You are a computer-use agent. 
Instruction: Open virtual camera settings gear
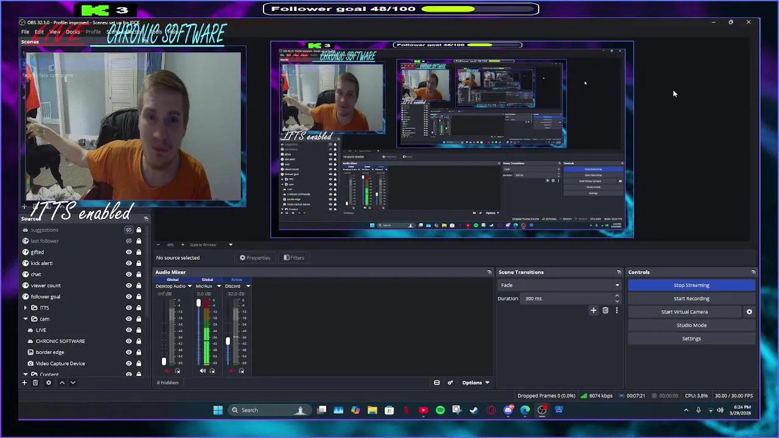(x=749, y=311)
